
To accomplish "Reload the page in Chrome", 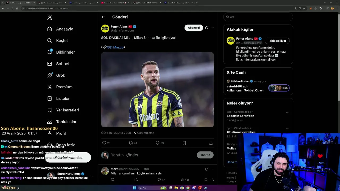I will pos(12,8).
